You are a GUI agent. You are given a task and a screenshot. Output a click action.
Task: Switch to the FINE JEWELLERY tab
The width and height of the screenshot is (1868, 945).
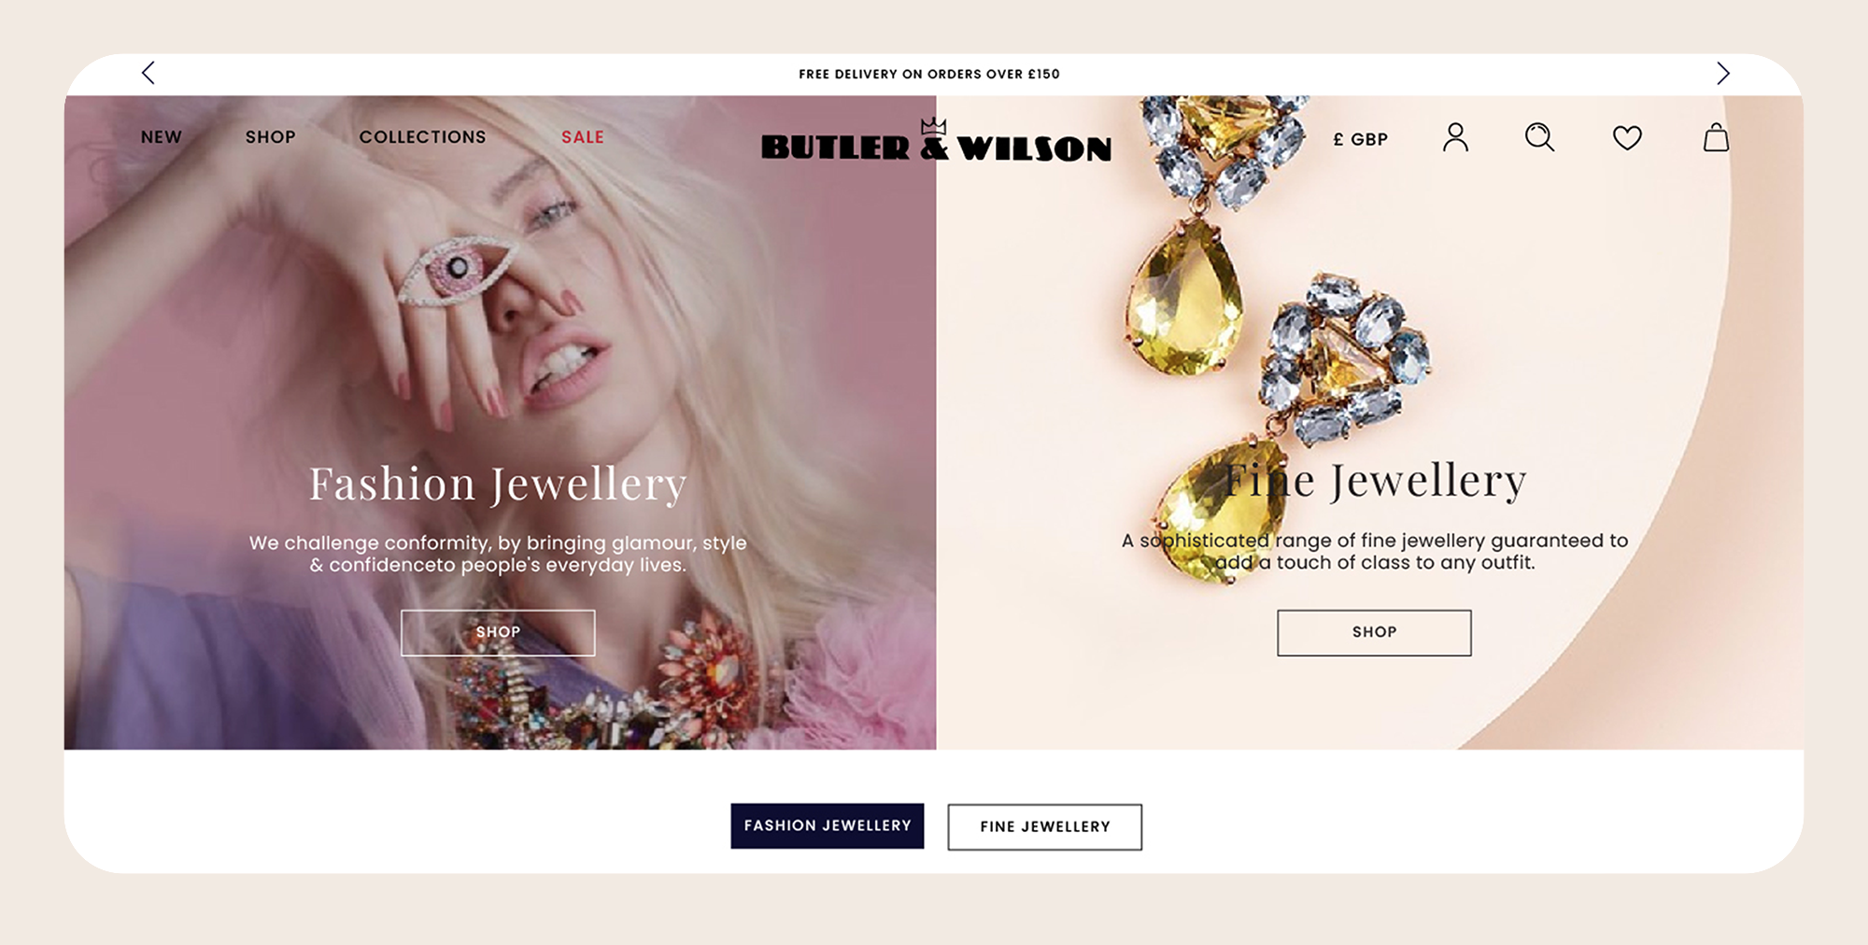point(1045,826)
